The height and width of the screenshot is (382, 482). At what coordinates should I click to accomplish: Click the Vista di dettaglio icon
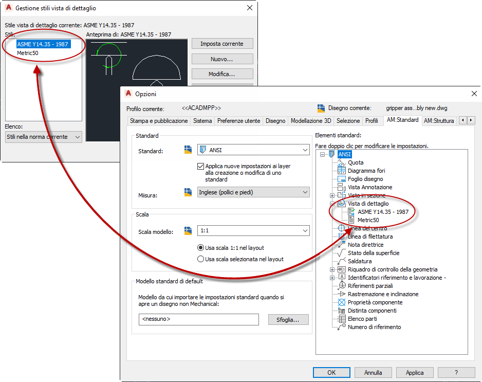point(342,204)
